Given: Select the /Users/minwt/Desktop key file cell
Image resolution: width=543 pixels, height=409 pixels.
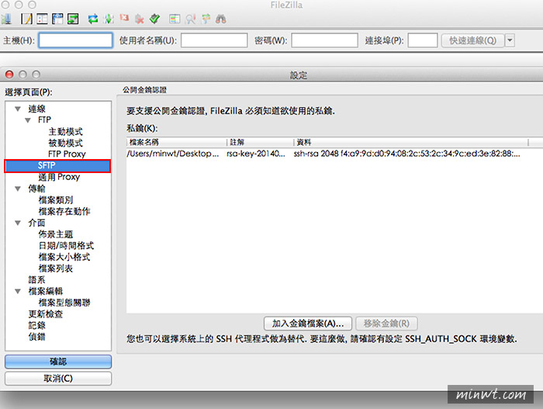Looking at the screenshot, I should 173,154.
